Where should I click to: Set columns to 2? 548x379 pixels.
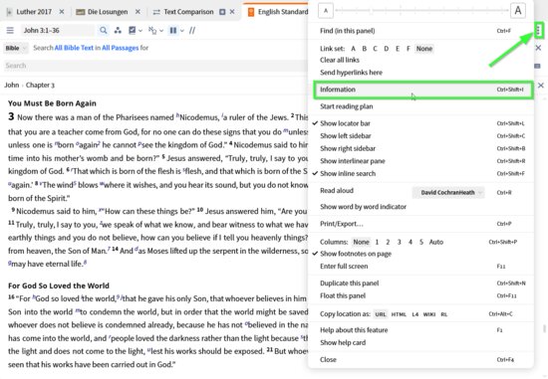tap(388, 242)
